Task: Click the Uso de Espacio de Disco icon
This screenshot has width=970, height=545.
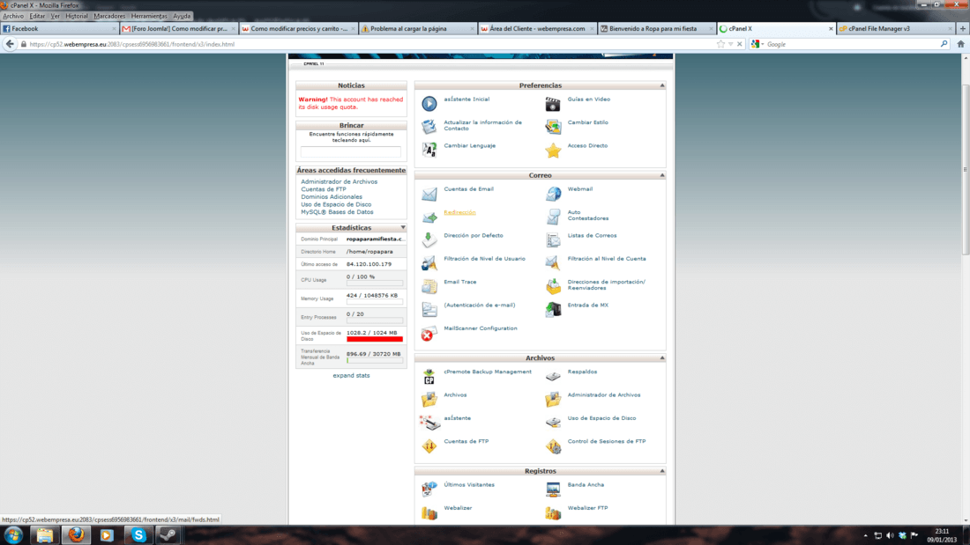Action: (553, 422)
